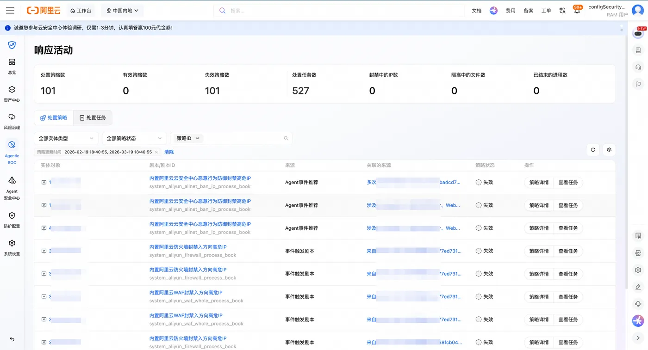Click the survey invitation banner text
Image resolution: width=648 pixels, height=350 pixels.
pyautogui.click(x=93, y=28)
